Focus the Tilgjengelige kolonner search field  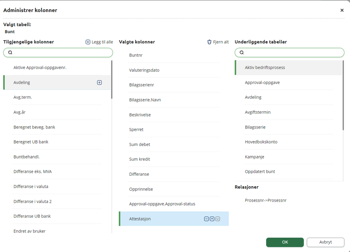click(x=58, y=52)
